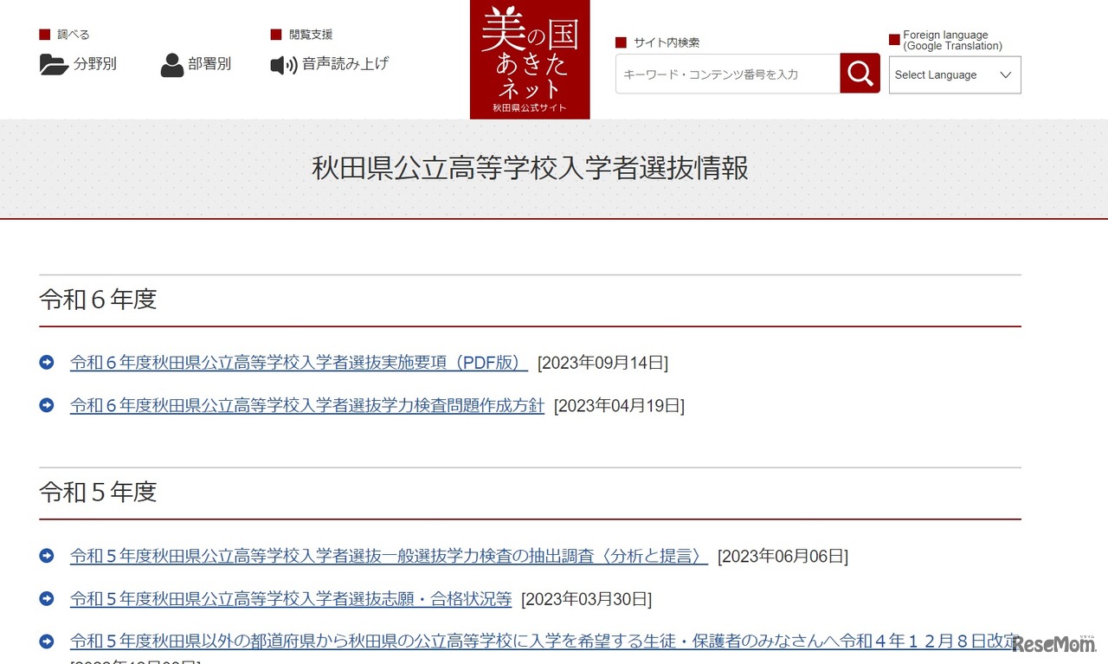The height and width of the screenshot is (664, 1108).
Task: Click the arrow icon beside 令和６年度実施要項 link
Action: click(x=46, y=362)
